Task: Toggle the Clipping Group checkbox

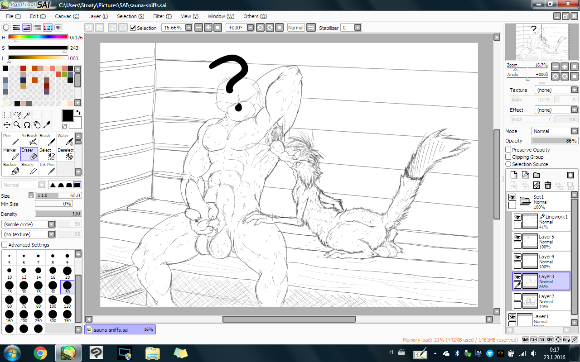Action: coord(508,157)
